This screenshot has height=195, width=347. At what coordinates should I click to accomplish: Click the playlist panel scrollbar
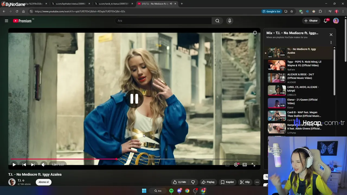point(334,72)
